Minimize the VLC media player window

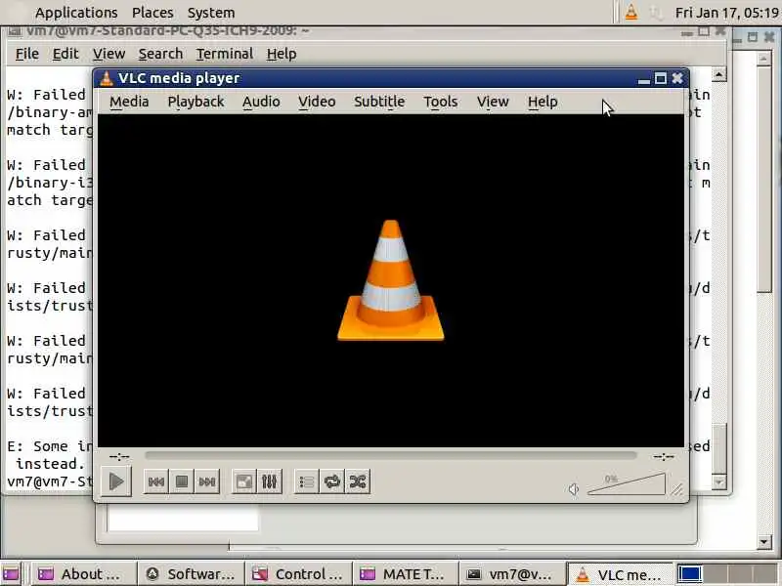click(644, 79)
